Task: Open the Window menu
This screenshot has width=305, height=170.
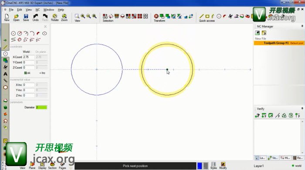Action: point(49,10)
